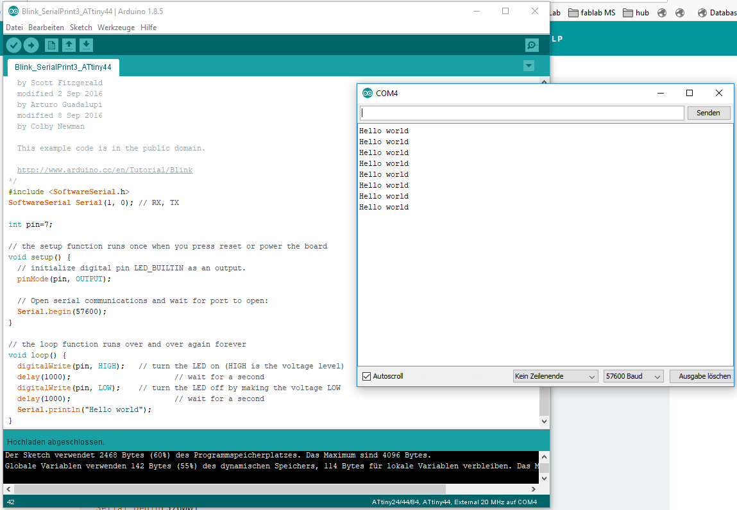Viewport: 737px width, 510px height.
Task: Click the pinMode(pin, OUTPUT) line
Action: pyautogui.click(x=64, y=279)
